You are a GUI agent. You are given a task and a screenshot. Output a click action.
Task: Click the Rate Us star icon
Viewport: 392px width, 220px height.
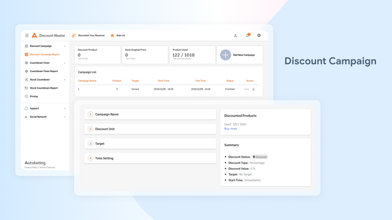click(x=112, y=35)
